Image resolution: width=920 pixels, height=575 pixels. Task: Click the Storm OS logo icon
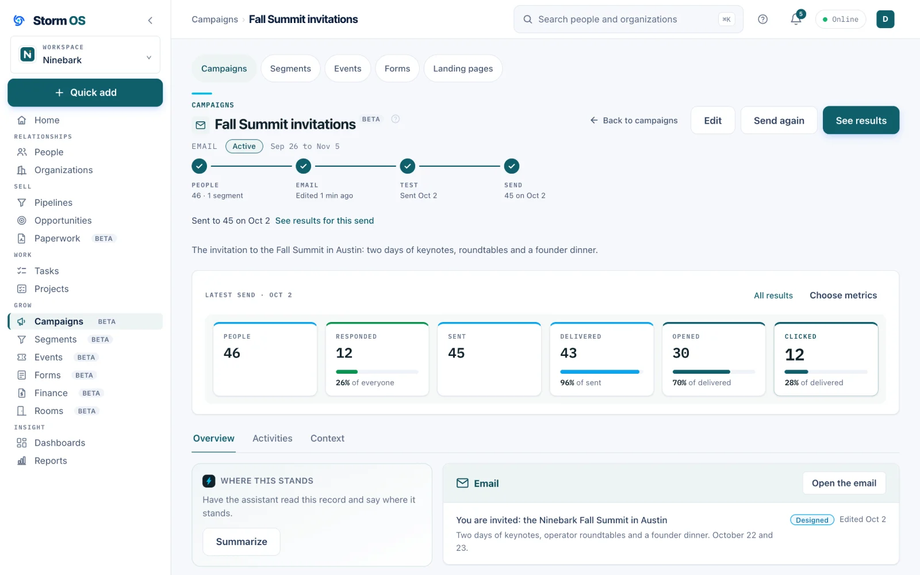click(19, 21)
